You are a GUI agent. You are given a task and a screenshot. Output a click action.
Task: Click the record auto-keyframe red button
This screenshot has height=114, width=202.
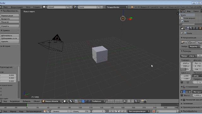tap(154, 111)
